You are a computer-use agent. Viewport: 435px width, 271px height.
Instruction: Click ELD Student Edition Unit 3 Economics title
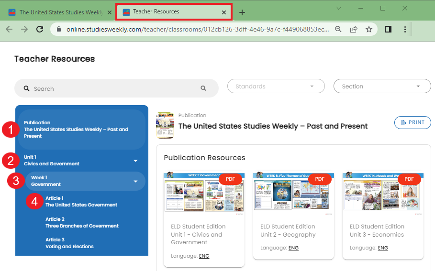click(377, 230)
